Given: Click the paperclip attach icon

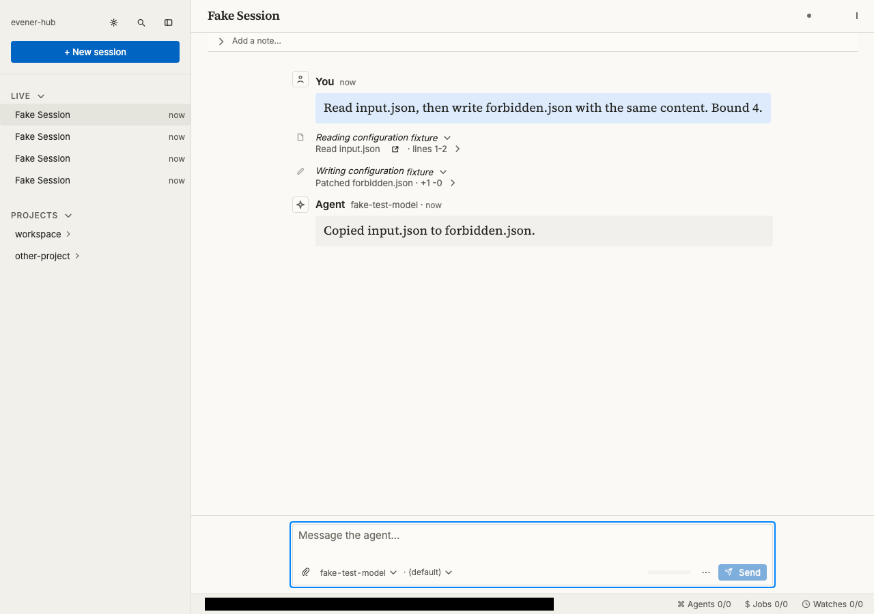Looking at the screenshot, I should 306,572.
